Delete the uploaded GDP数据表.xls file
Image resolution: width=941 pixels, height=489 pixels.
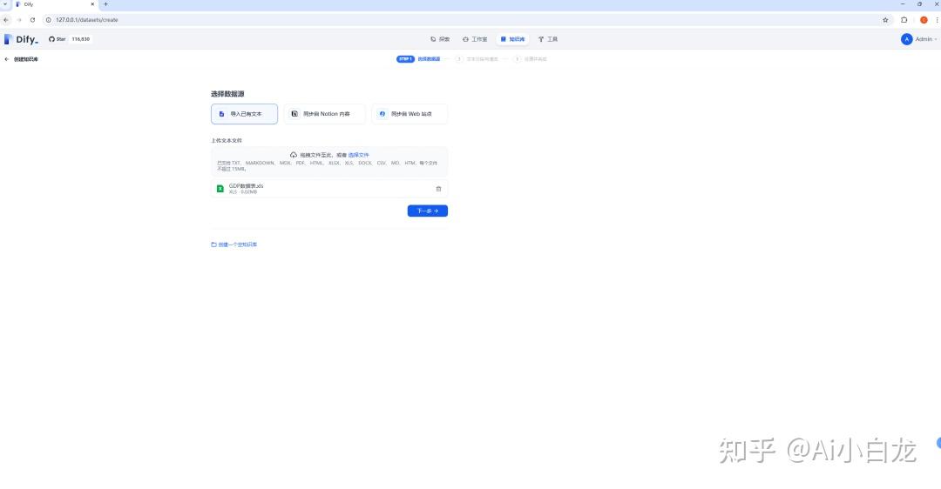point(438,189)
